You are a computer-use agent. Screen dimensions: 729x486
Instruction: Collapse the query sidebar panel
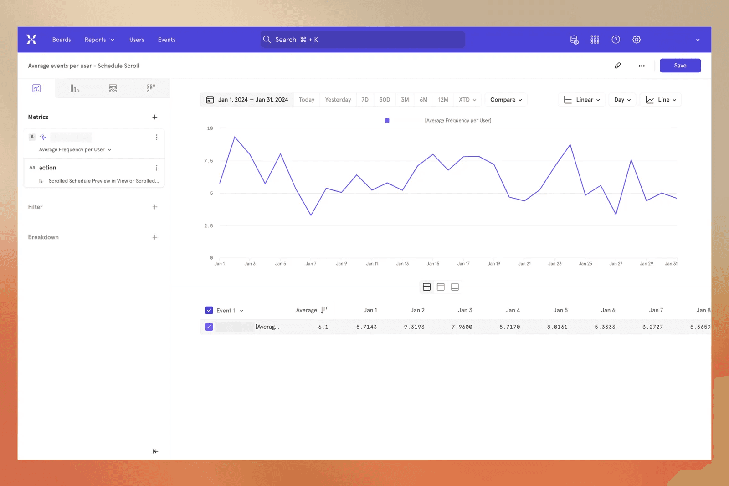point(155,451)
